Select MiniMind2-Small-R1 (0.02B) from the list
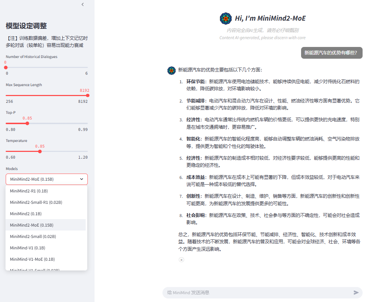The image size is (380, 302). click(x=46, y=202)
